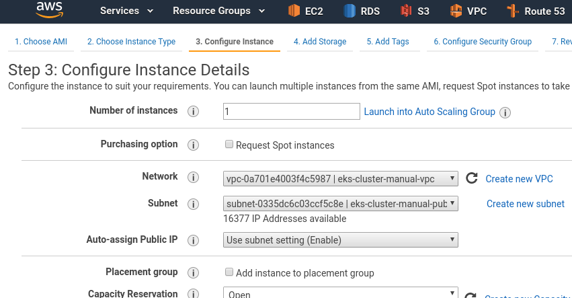Open the S3 service shortcut icon
The width and height of the screenshot is (572, 298).
click(406, 11)
